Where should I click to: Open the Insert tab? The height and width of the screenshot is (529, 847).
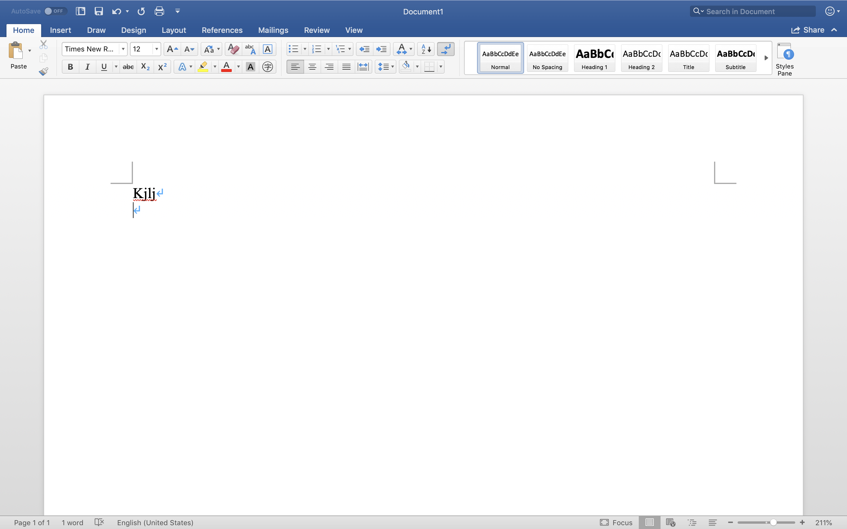[61, 30]
